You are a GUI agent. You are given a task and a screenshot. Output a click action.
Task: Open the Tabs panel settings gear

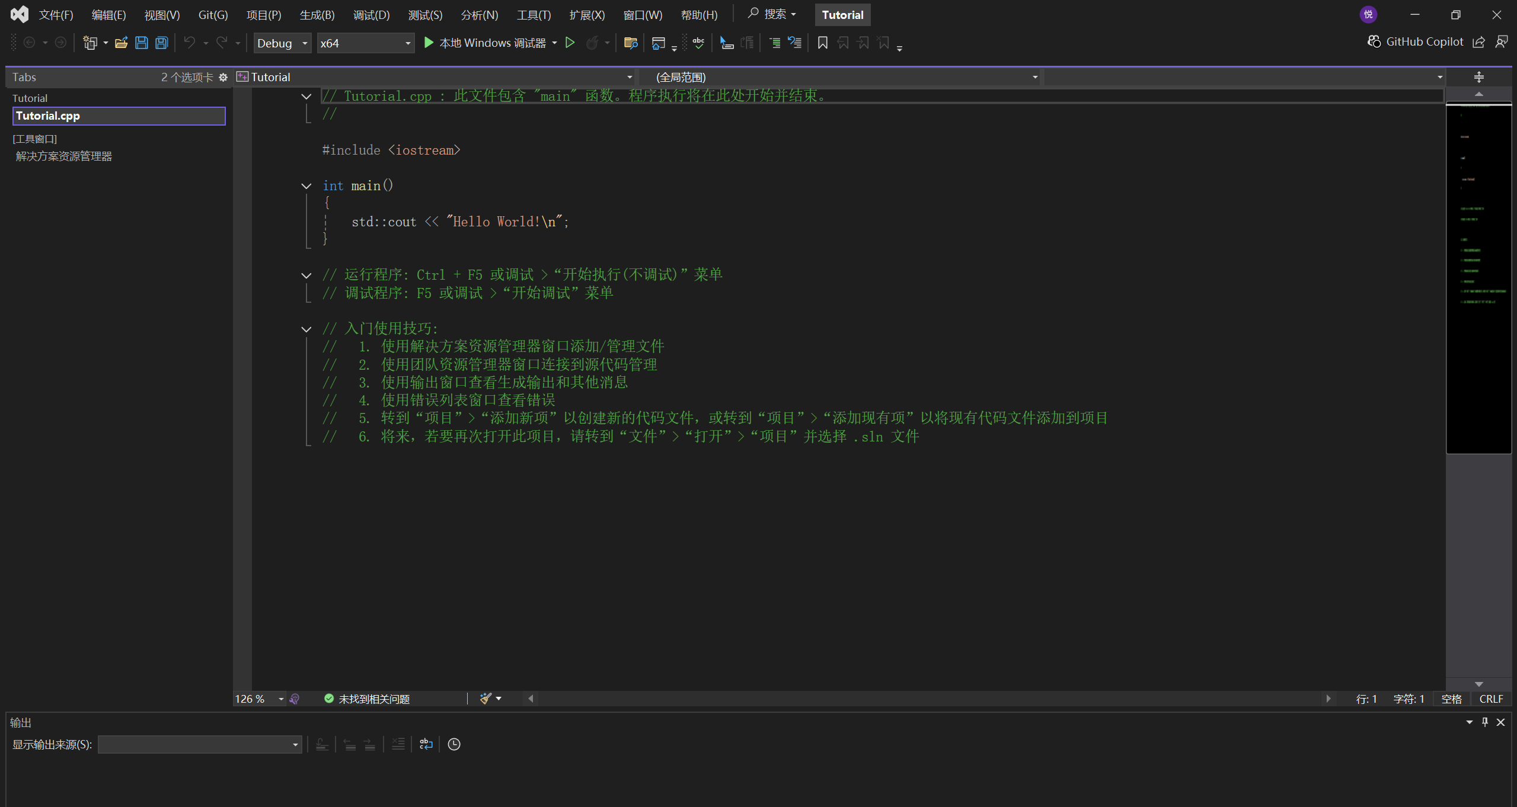[223, 77]
